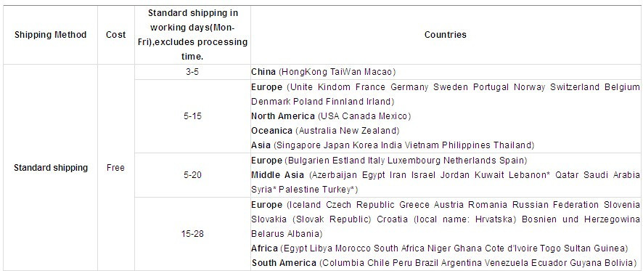Click the Shipping Method column header

click(x=51, y=35)
